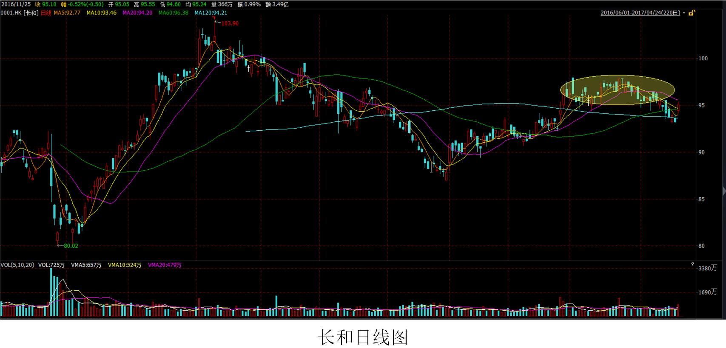Screen dimensions: 726x348
Task: Click the 2016/11/25 date in header
Action: 16,4
